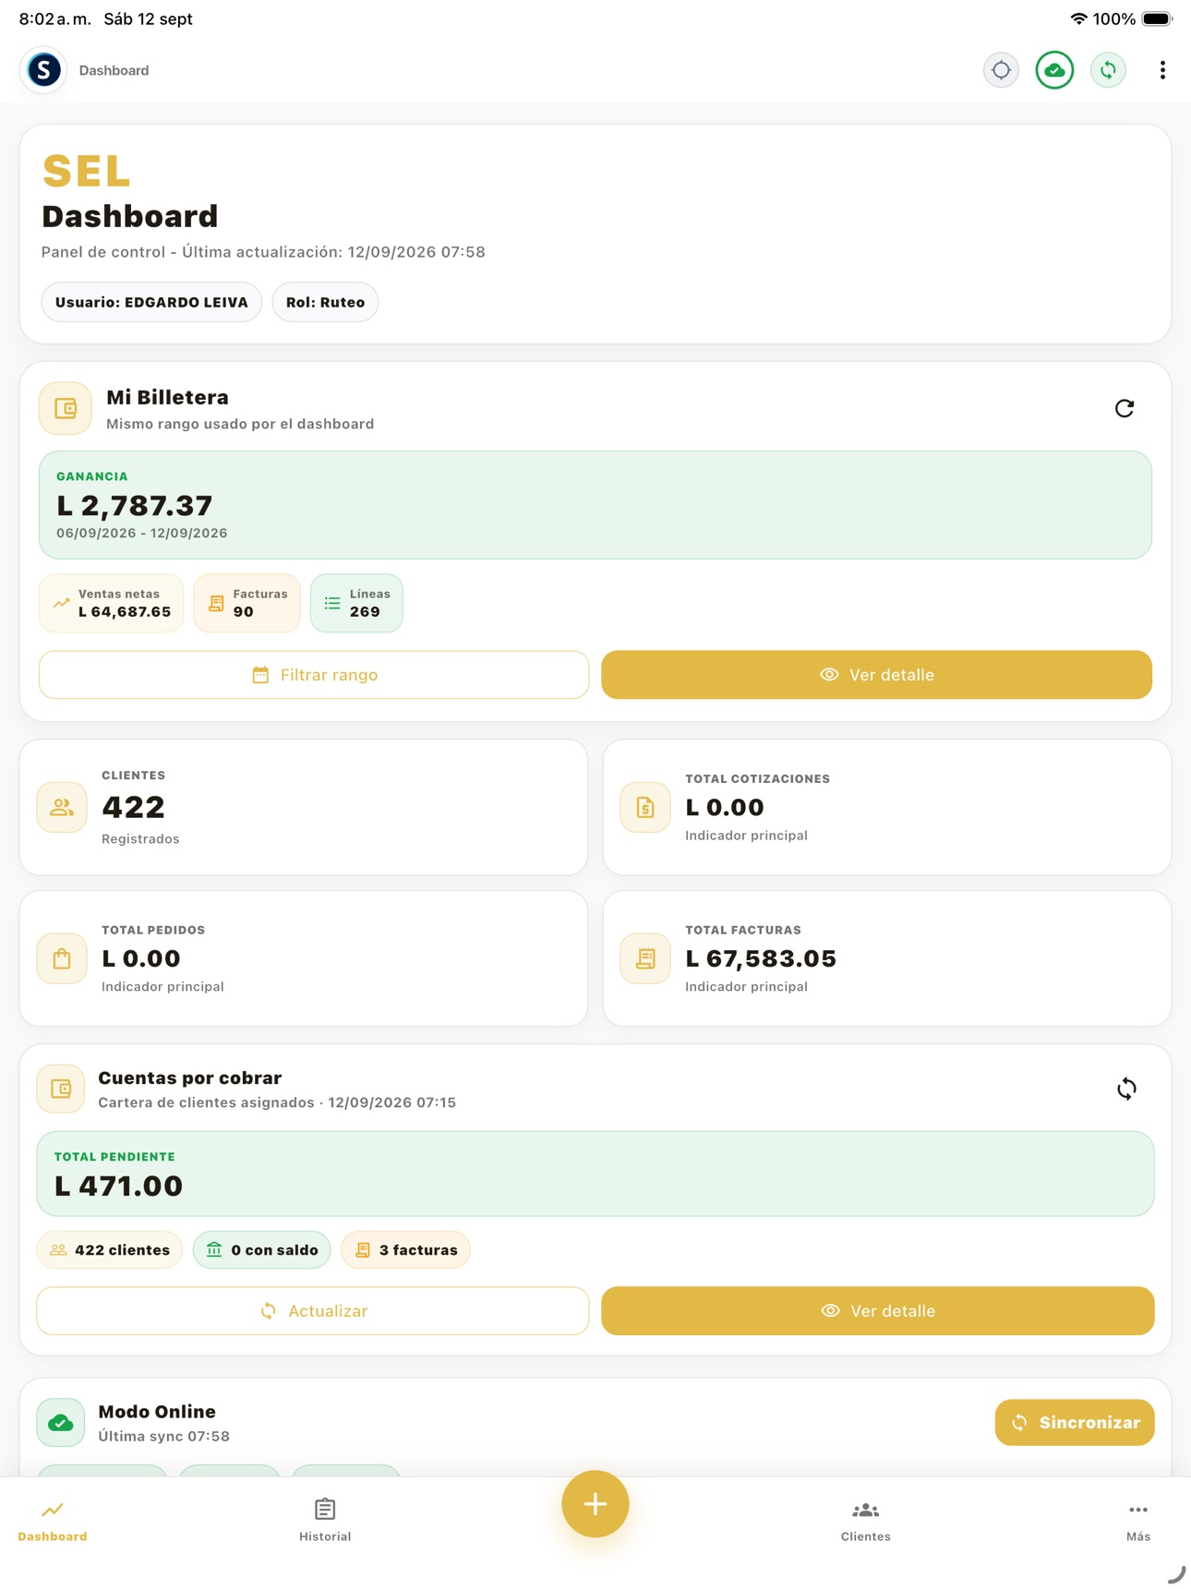Image resolution: width=1191 pixels, height=1589 pixels.
Task: Tap the Panel de control última actualización text
Action: [x=263, y=252]
